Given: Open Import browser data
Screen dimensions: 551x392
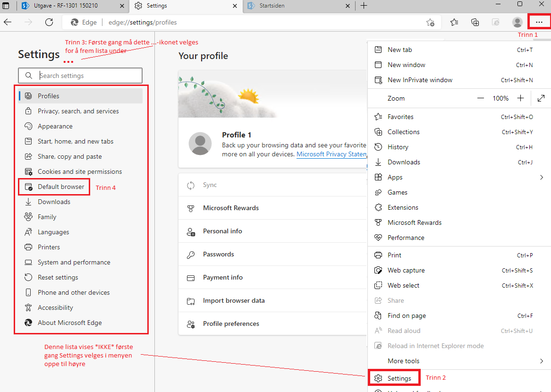Looking at the screenshot, I should click(273, 301).
